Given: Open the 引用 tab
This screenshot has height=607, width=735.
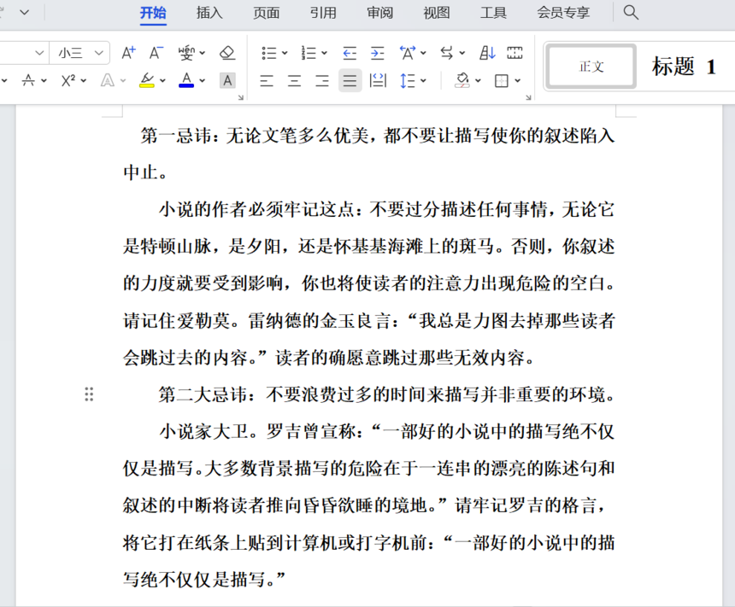Looking at the screenshot, I should 323,13.
